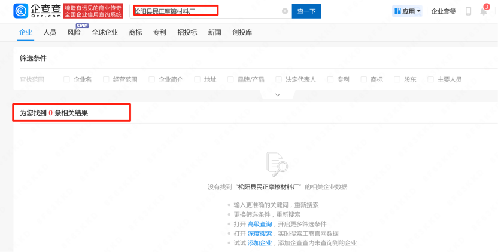Check the 品牌/产品 checkbox

[230, 79]
